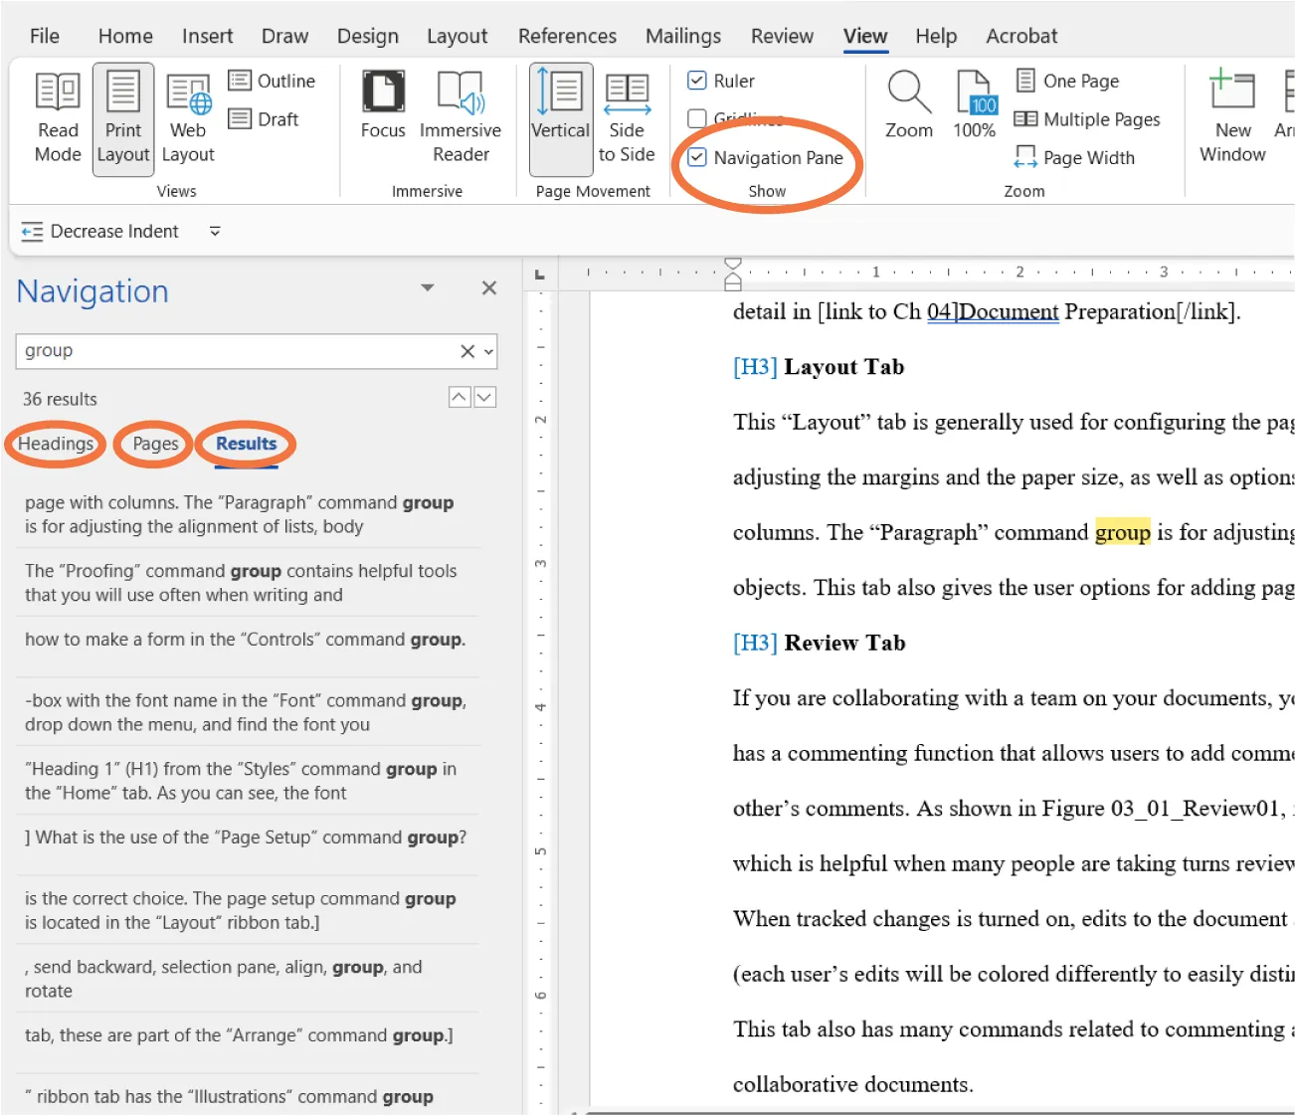Uncheck the Navigation Pane option
This screenshot has width=1295, height=1115.
click(x=697, y=157)
